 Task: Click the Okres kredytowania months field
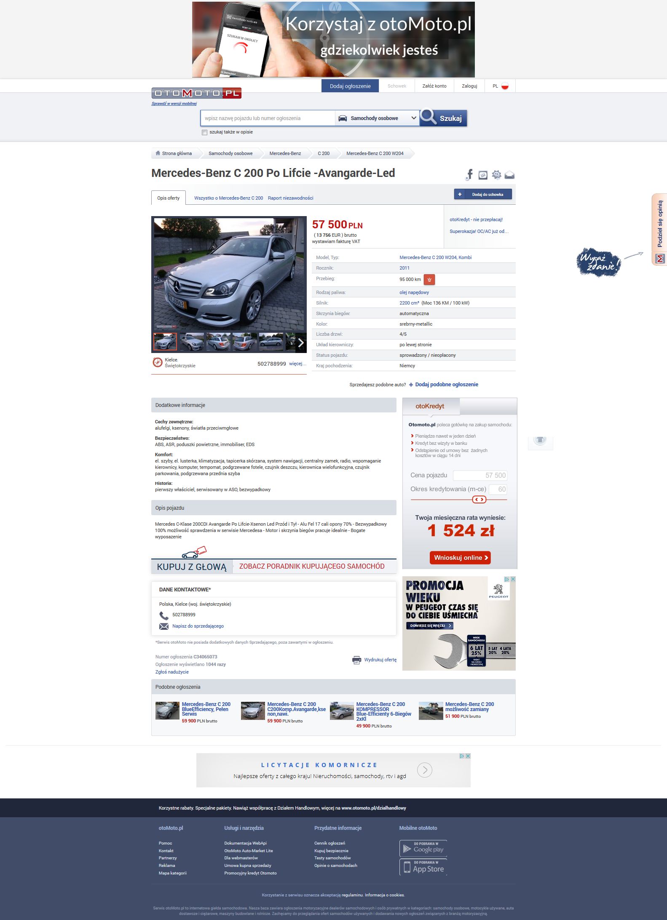click(x=498, y=489)
